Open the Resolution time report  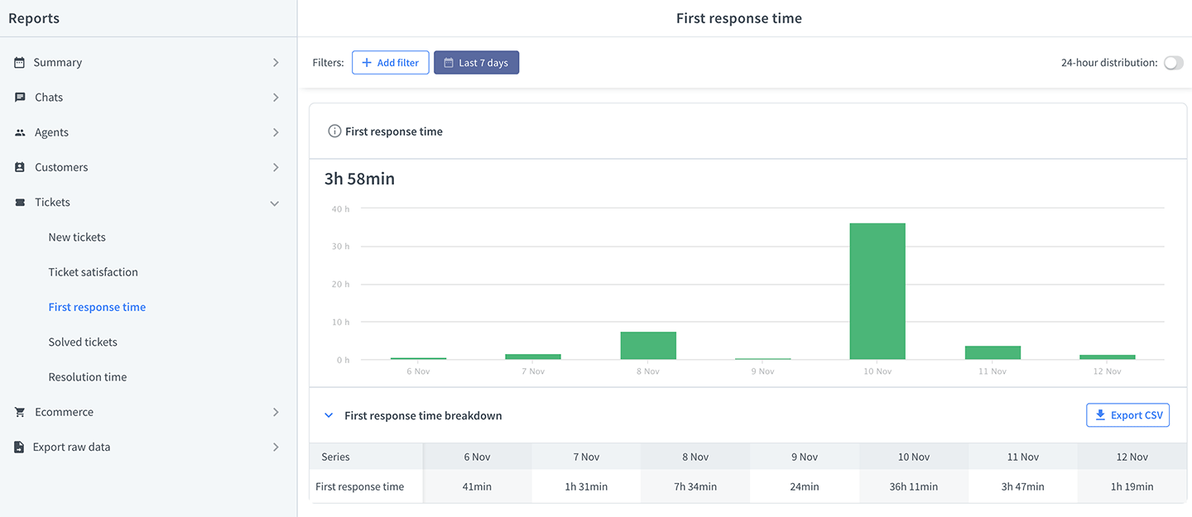[x=88, y=376]
